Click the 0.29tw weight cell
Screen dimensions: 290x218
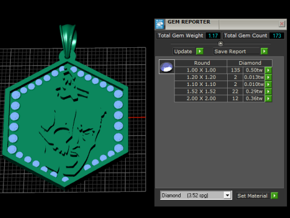click(254, 91)
